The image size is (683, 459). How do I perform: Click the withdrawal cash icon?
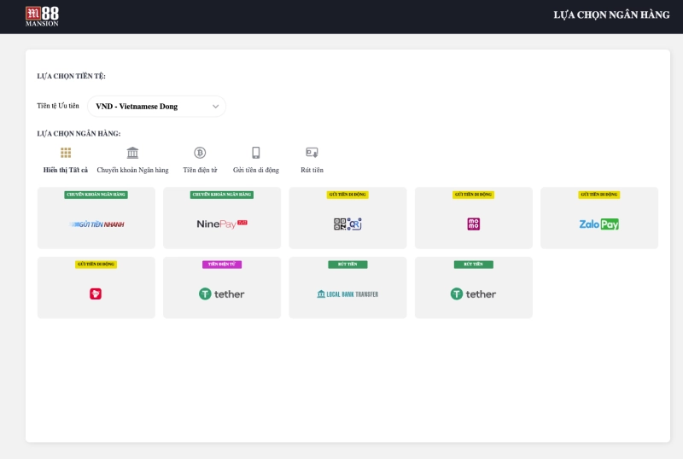coord(312,153)
